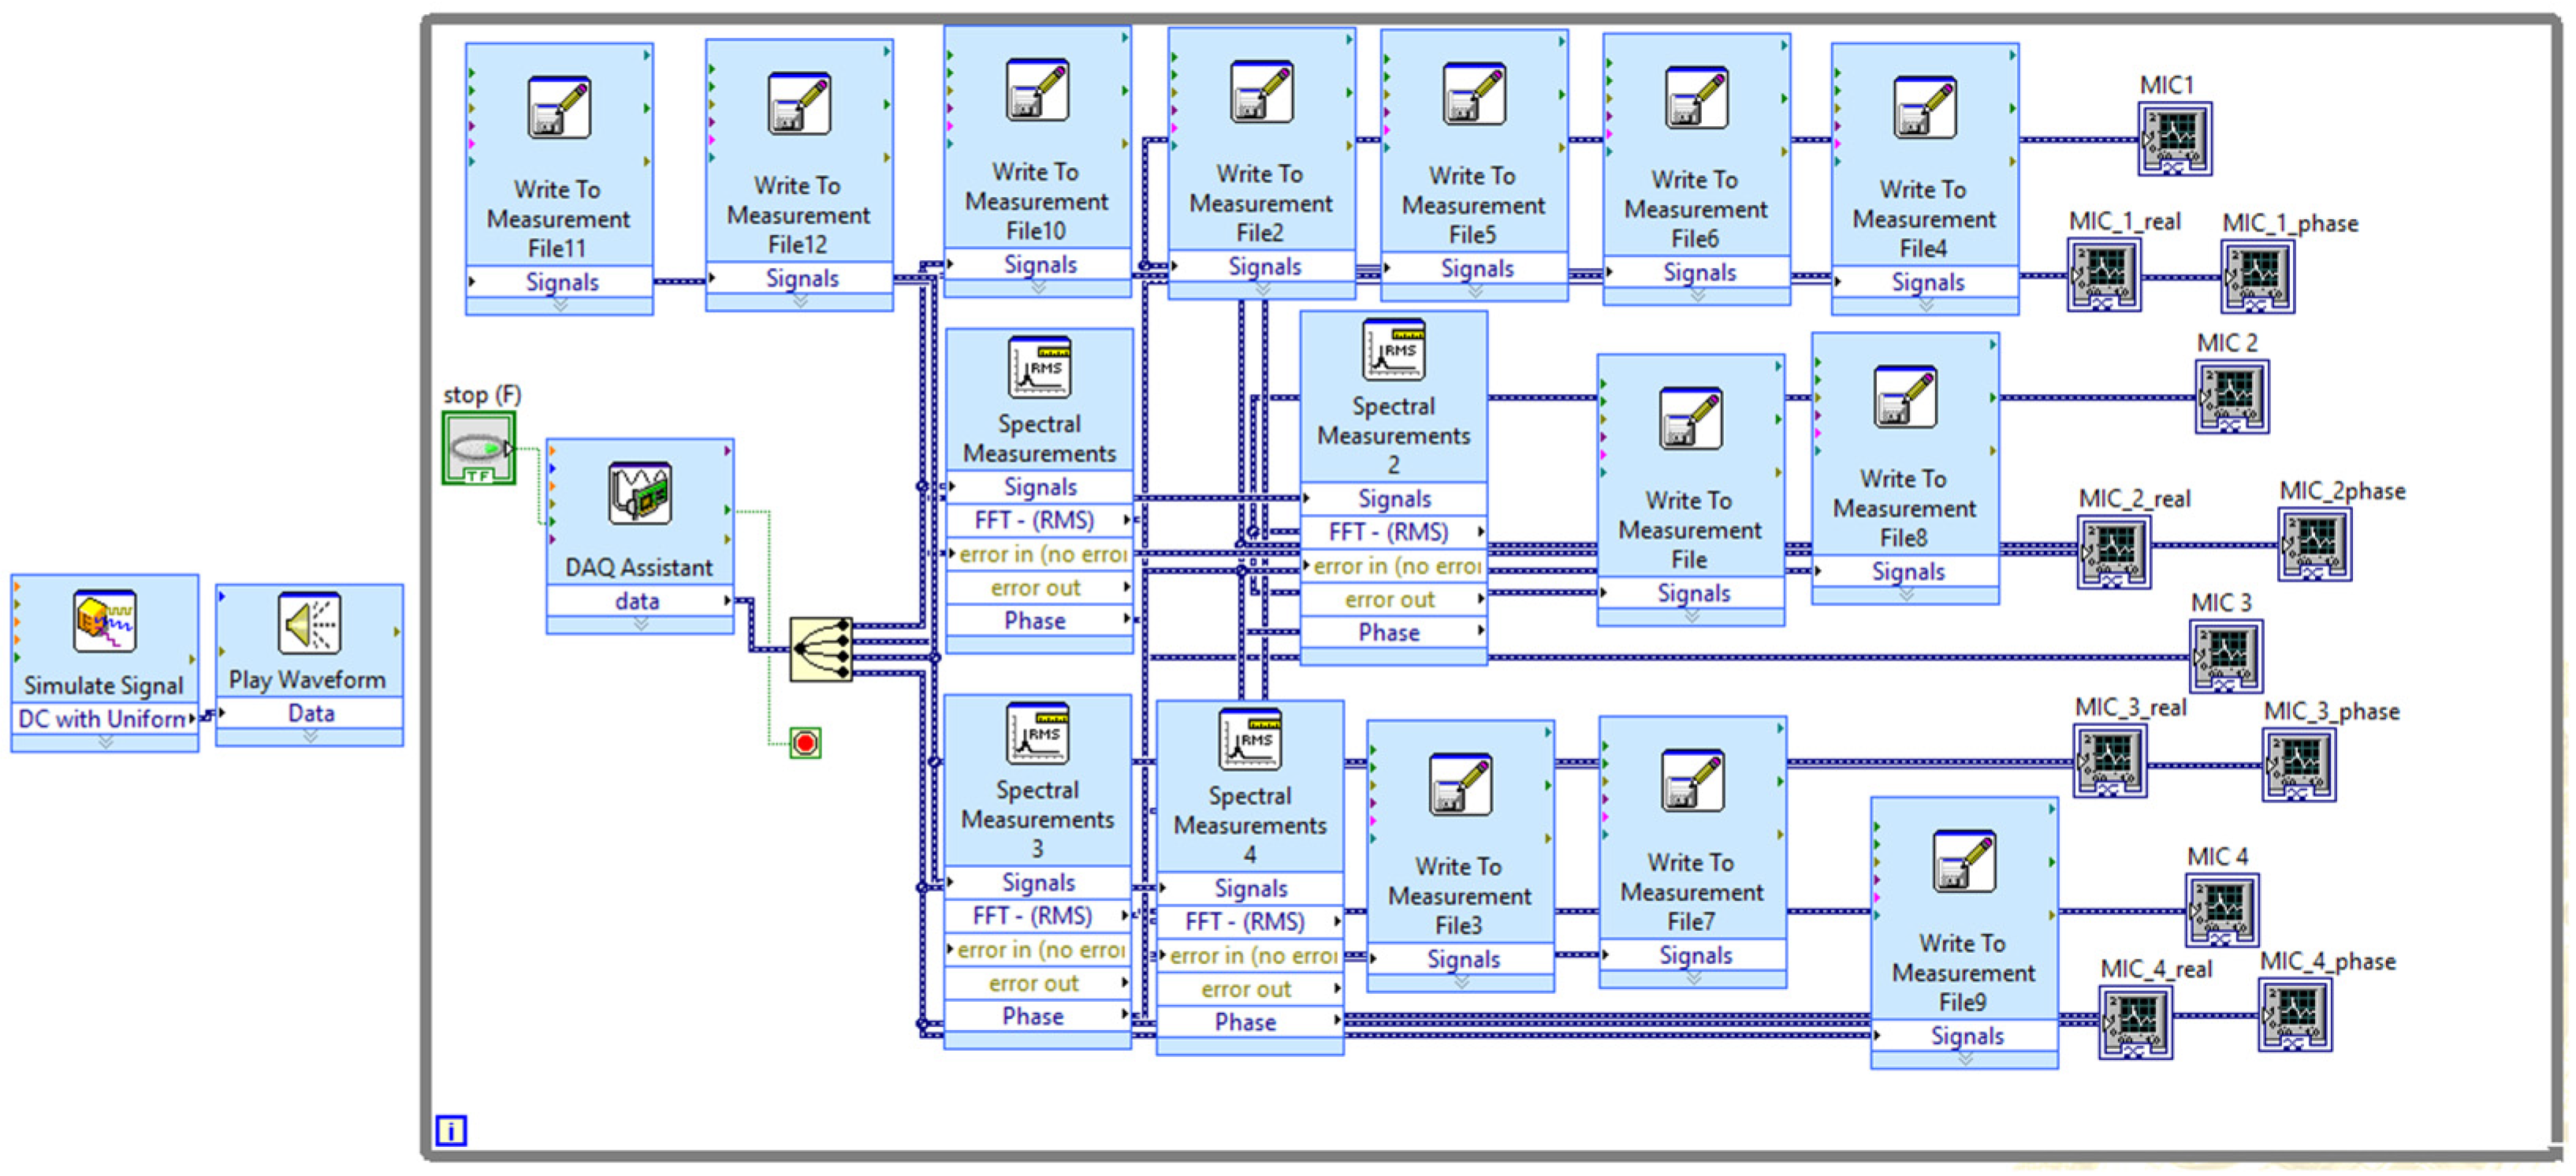Select Phase output of Spectral Measurements 3
The height and width of the screenshot is (1176, 2576).
coord(1033,1017)
